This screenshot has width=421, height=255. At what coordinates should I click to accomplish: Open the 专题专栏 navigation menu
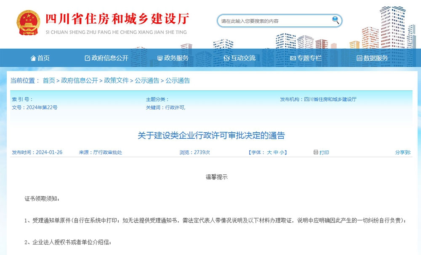[306, 58]
